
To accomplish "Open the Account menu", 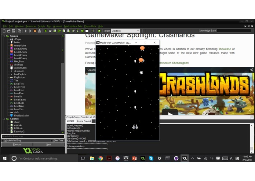I will pos(58,26).
